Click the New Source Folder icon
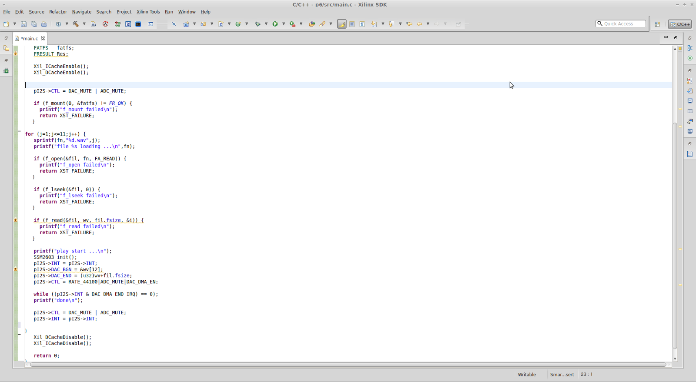The height and width of the screenshot is (382, 696). [x=203, y=24]
